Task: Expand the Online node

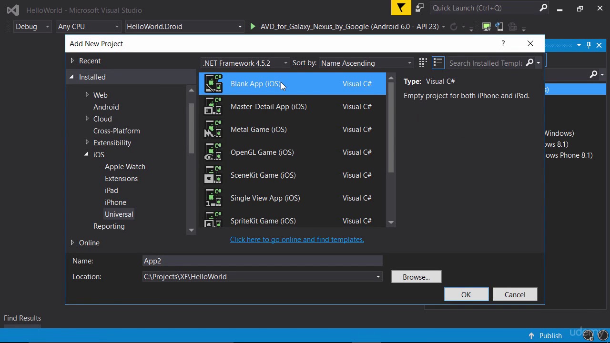Action: 72,242
